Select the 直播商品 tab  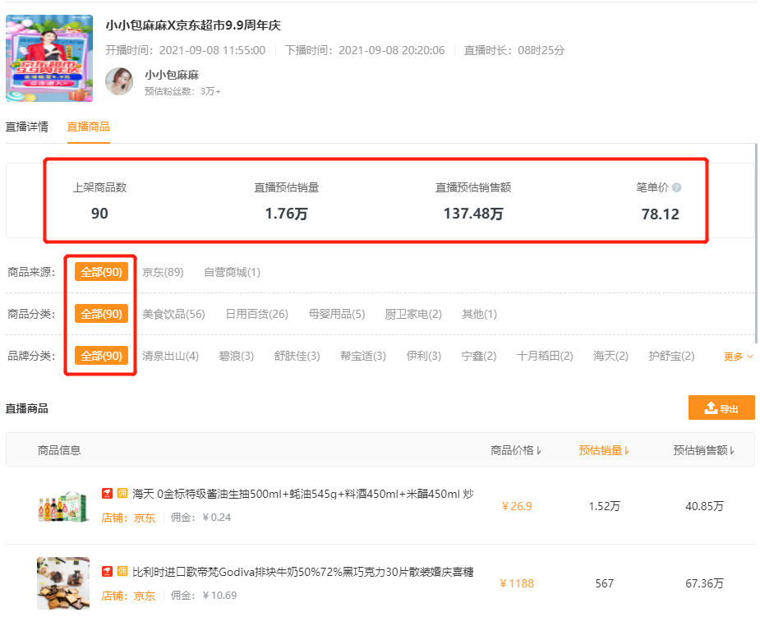click(x=88, y=127)
